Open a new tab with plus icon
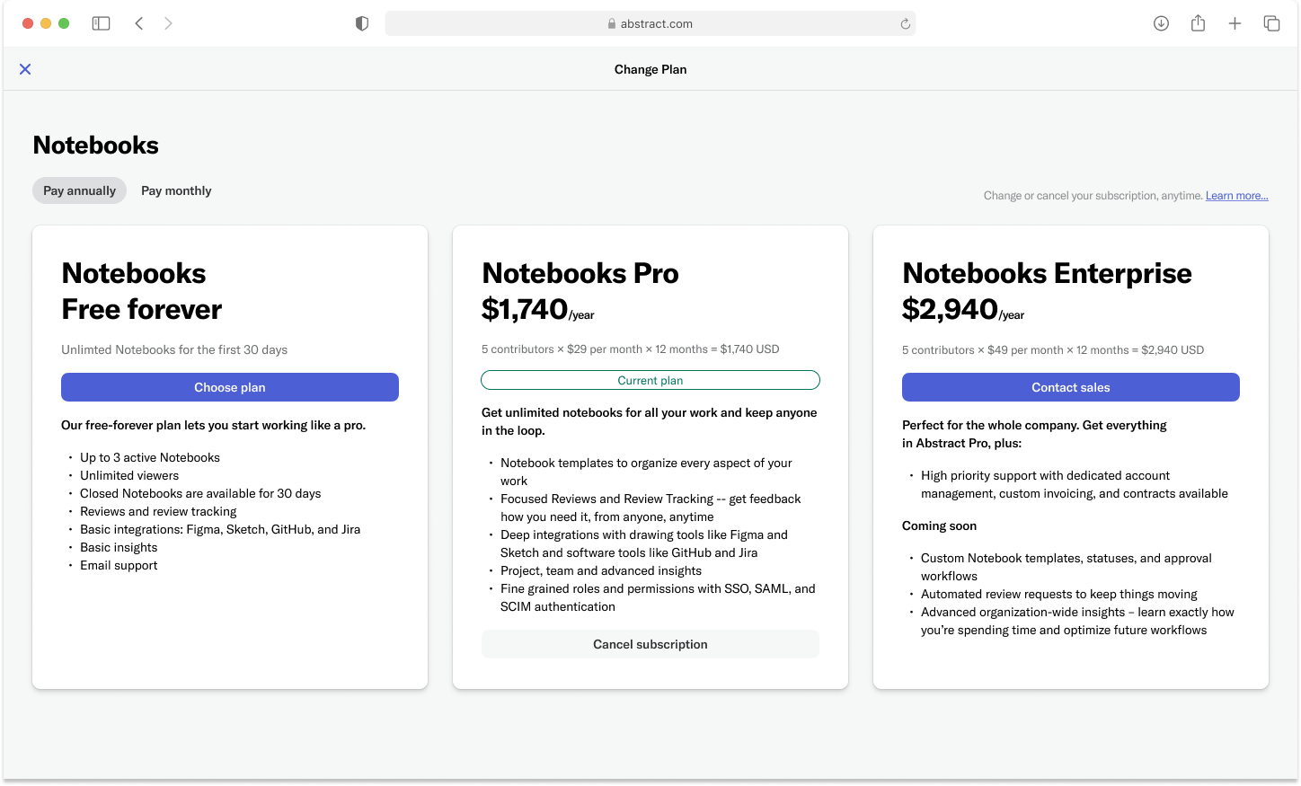1301x786 pixels. (1235, 23)
